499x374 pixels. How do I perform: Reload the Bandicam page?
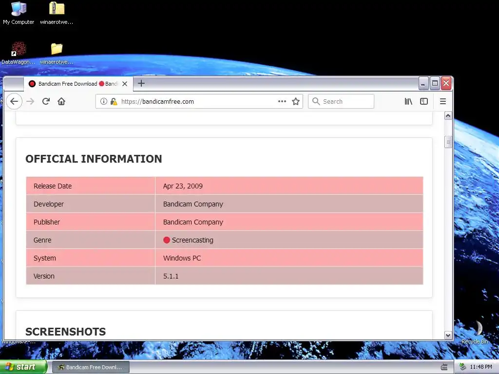46,101
